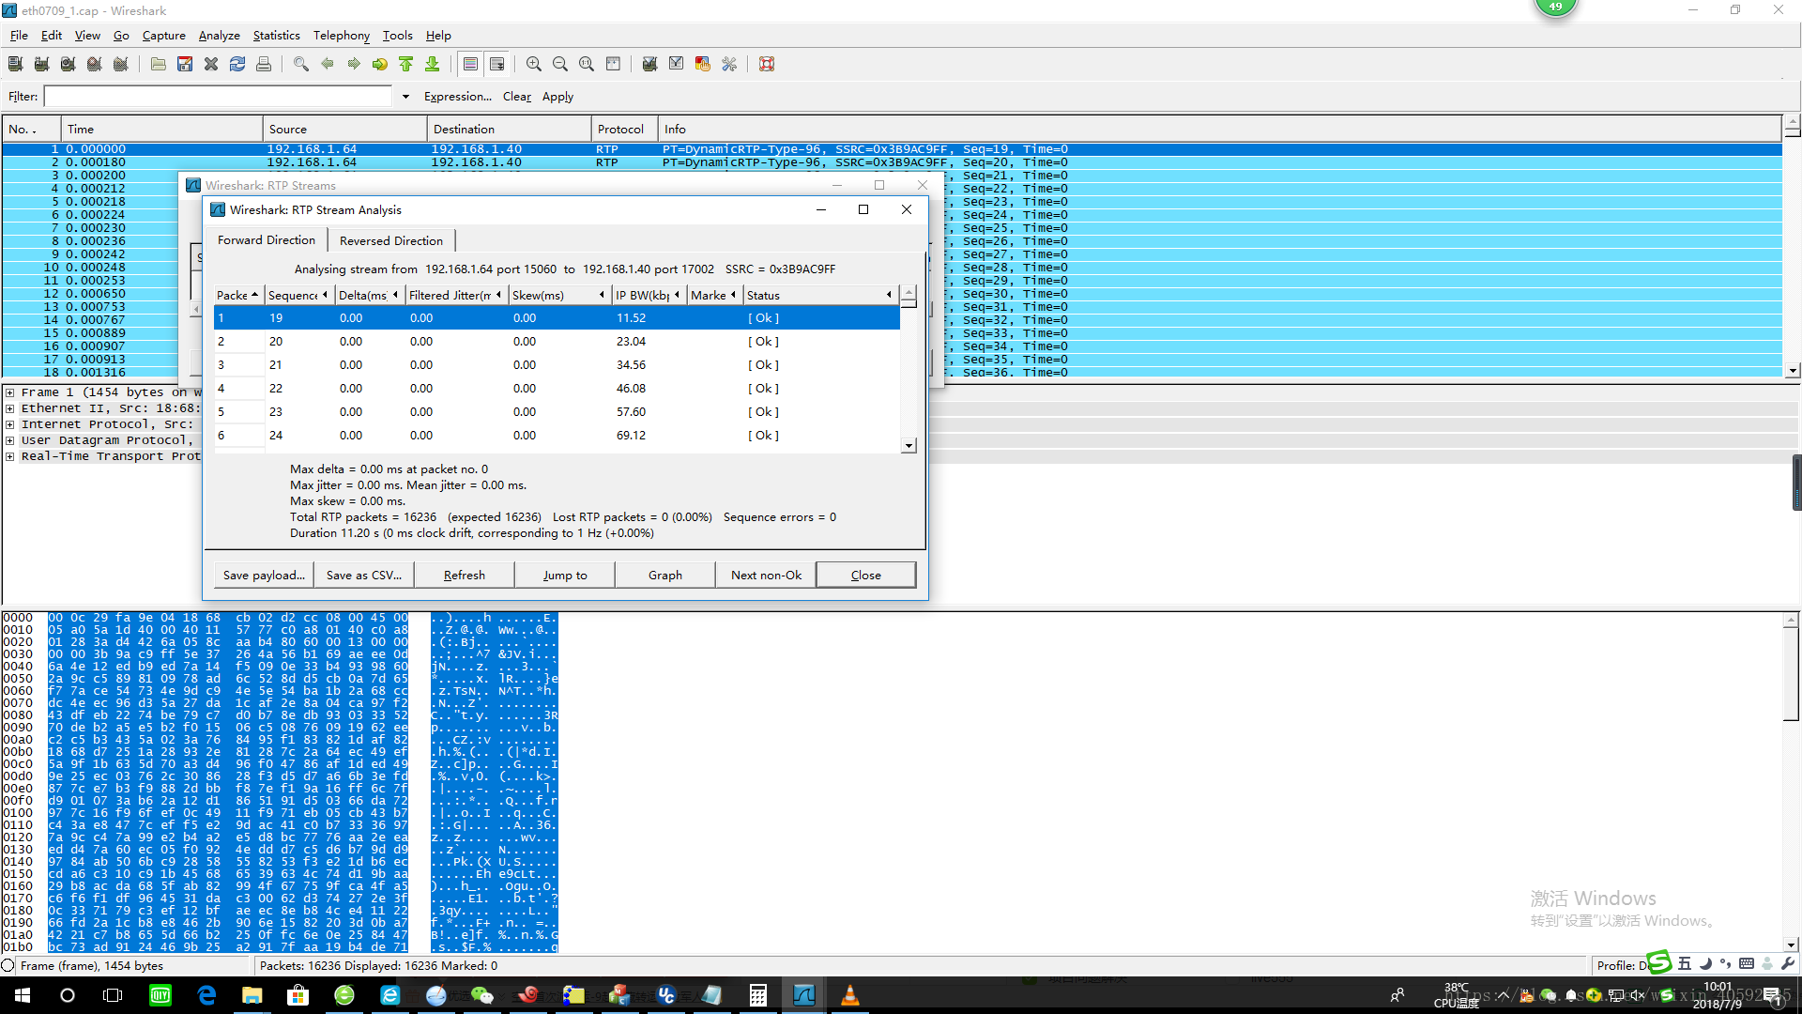Switch to the Reversed Direction tab
The image size is (1802, 1014).
[x=390, y=241]
